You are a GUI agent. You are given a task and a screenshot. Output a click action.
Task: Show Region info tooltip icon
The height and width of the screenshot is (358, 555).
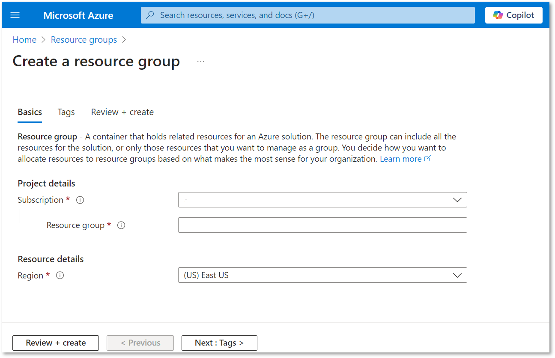coord(60,275)
